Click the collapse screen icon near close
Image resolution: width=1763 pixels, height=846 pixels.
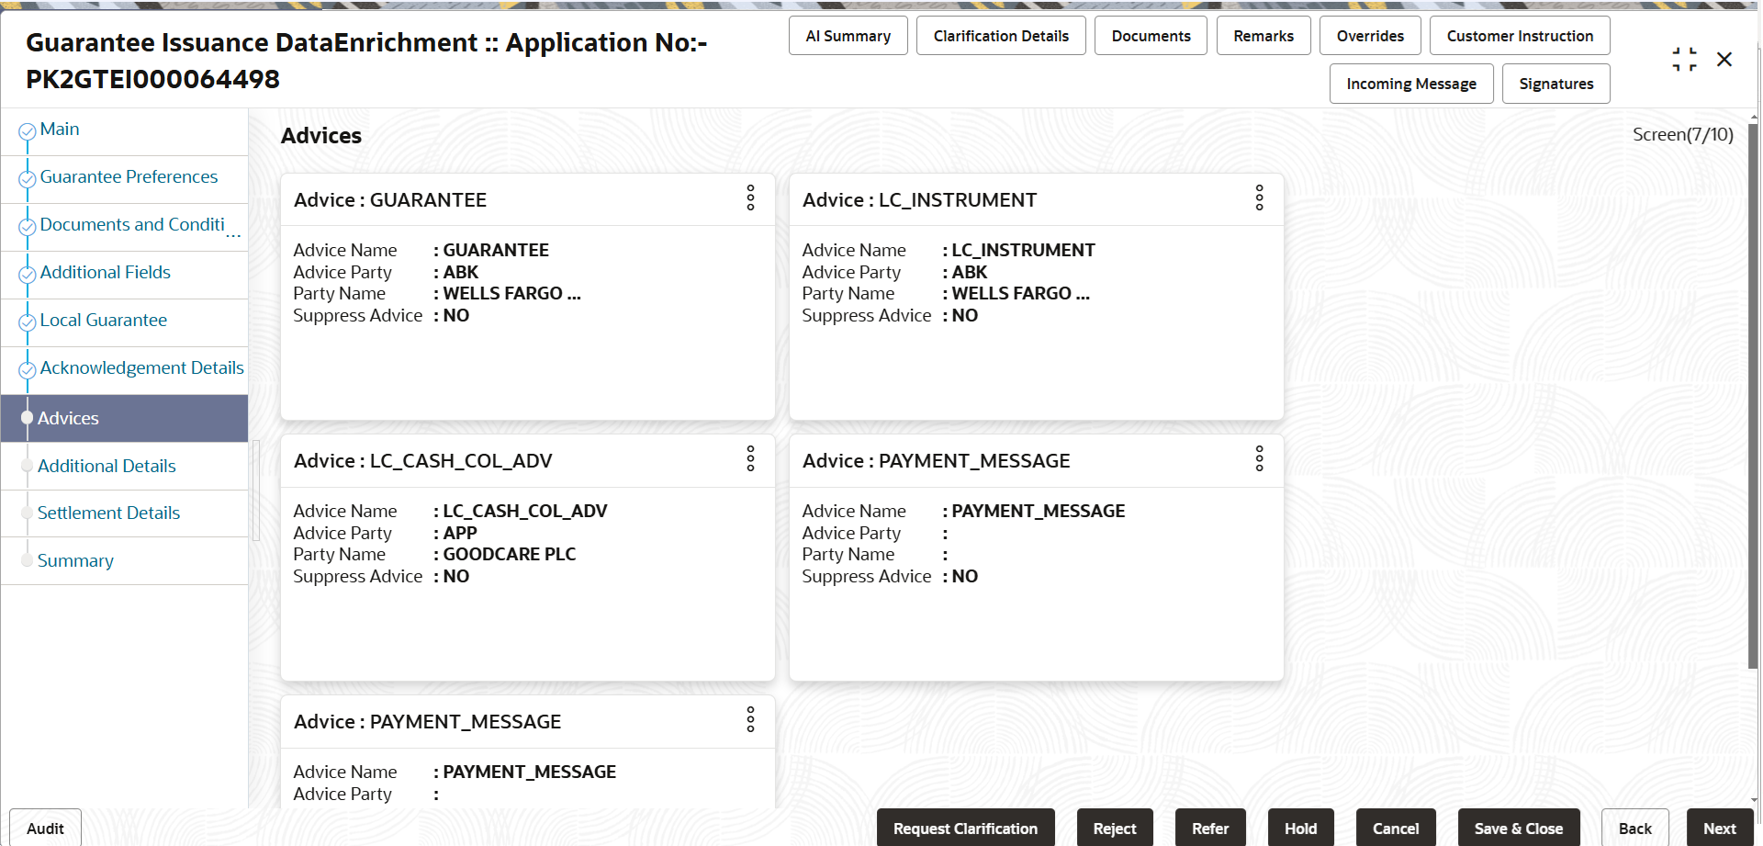pyautogui.click(x=1684, y=60)
